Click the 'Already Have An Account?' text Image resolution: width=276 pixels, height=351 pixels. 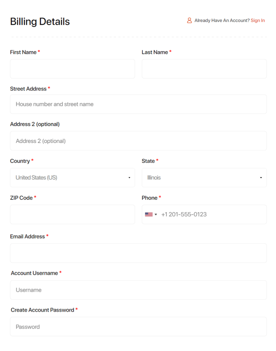222,20
